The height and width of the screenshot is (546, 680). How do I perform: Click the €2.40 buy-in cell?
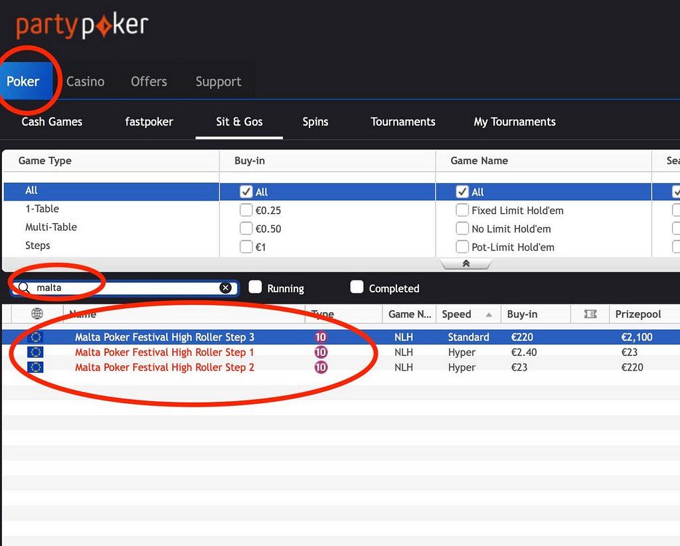pos(524,352)
